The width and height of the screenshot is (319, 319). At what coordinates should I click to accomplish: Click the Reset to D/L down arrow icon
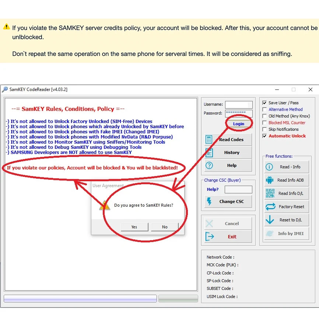tap(270, 220)
